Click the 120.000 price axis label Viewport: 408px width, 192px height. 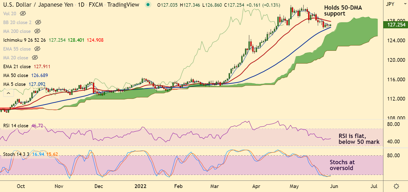tap(396, 60)
